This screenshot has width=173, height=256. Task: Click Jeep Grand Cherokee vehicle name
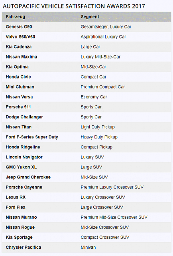(28, 177)
